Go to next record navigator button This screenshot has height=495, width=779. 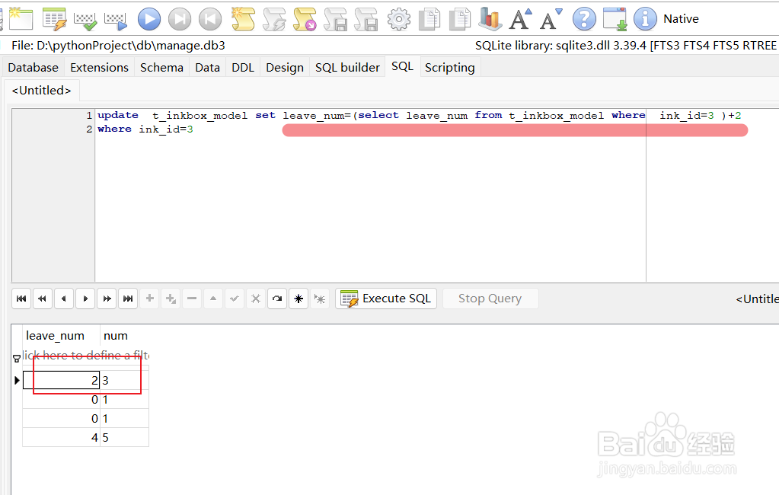[x=85, y=299]
